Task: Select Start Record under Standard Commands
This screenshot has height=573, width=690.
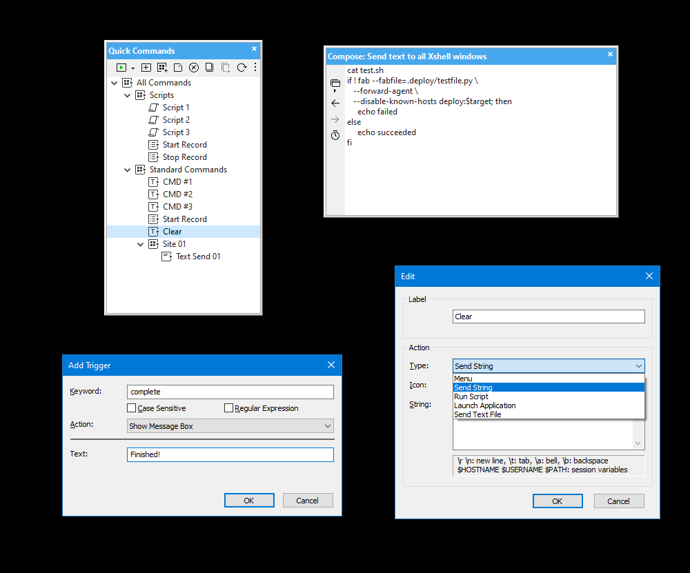Action: click(184, 219)
